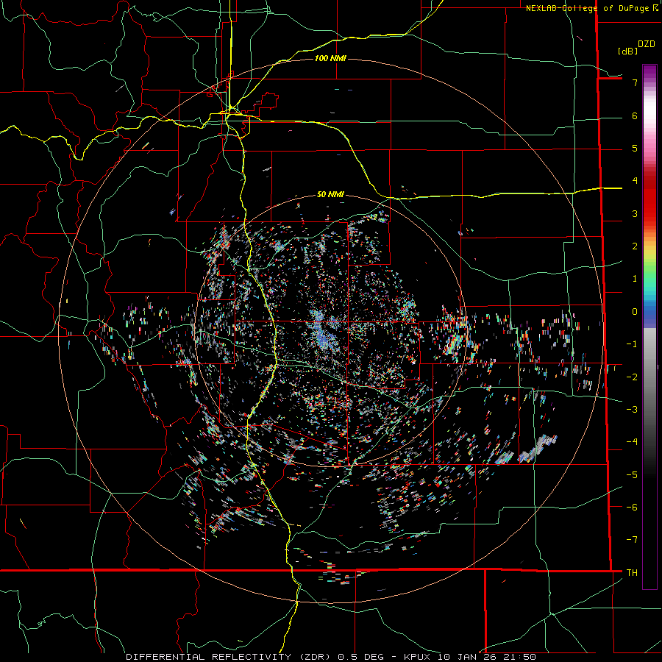Select the positive 5 scale value

[x=635, y=148]
